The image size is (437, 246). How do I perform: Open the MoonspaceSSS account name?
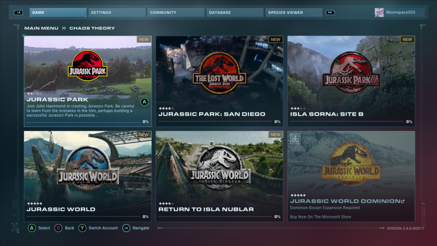[400, 12]
